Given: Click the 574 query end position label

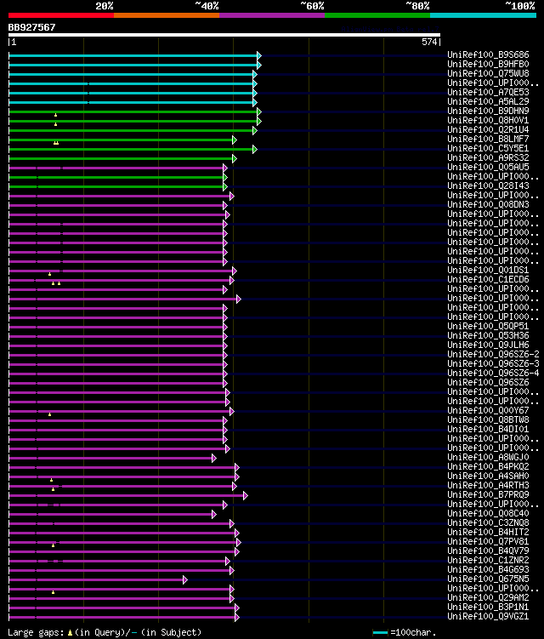Looking at the screenshot, I should [429, 42].
